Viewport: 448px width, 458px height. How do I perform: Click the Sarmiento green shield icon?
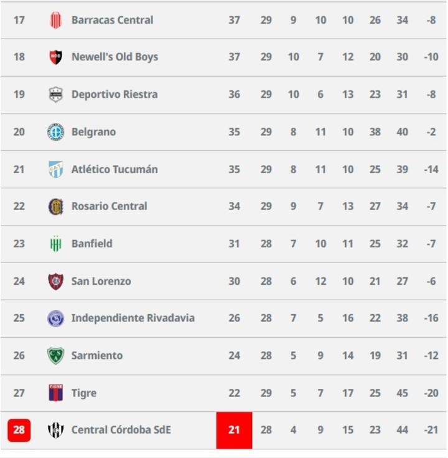click(55, 356)
